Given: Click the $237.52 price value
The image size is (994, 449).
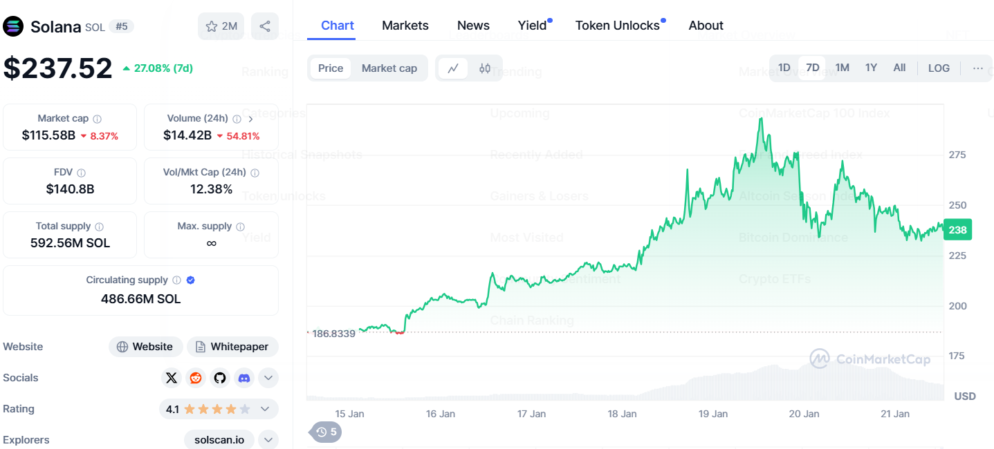Looking at the screenshot, I should (x=57, y=68).
